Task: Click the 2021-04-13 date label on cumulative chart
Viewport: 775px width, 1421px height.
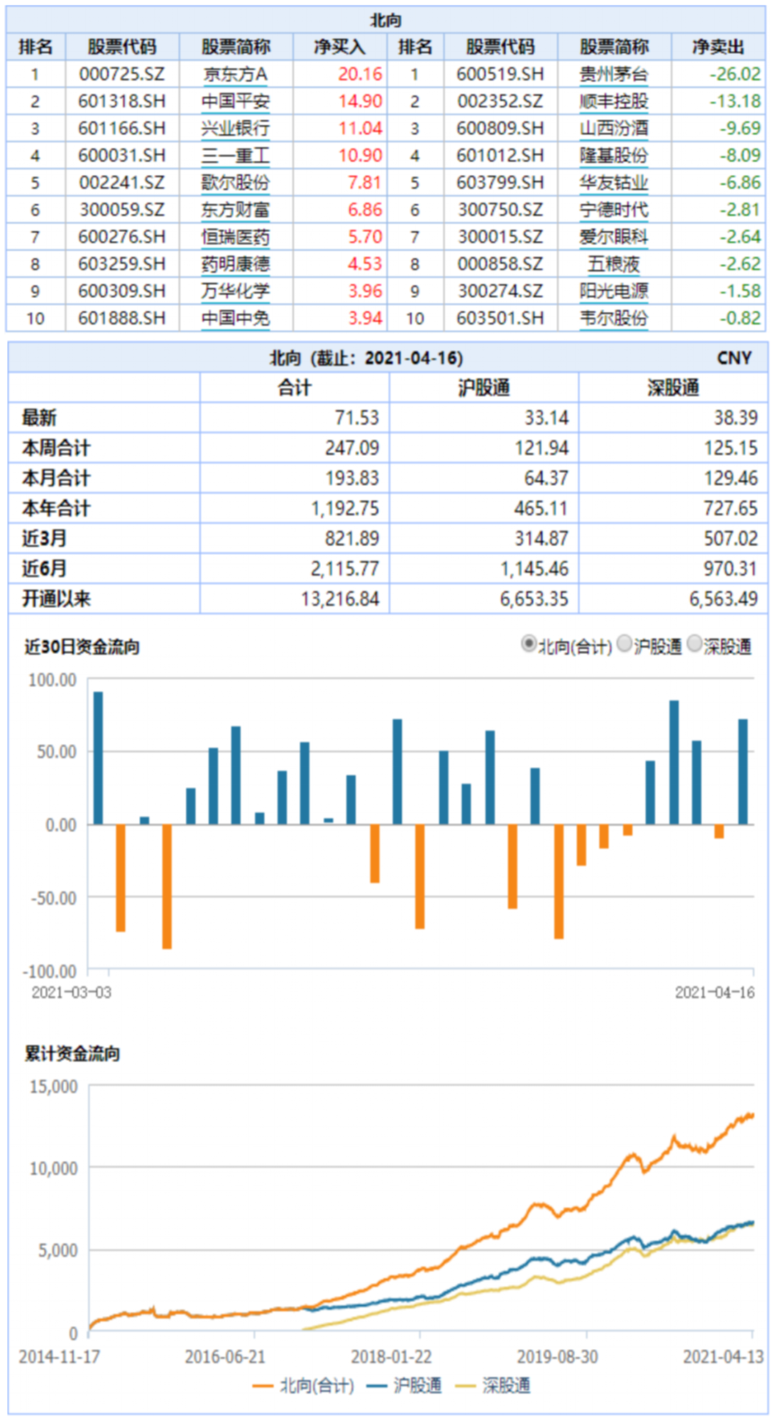Action: tap(723, 1356)
